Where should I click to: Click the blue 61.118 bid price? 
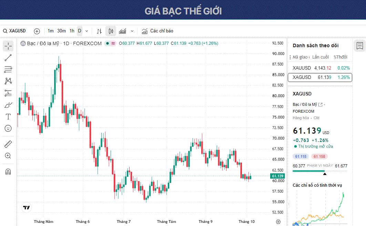[301, 156]
